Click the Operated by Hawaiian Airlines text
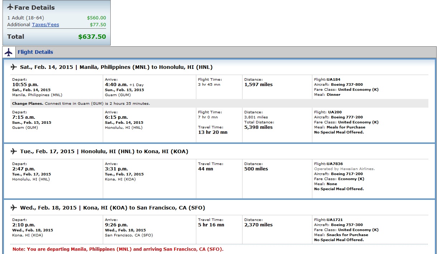The height and width of the screenshot is (254, 437). (345, 169)
